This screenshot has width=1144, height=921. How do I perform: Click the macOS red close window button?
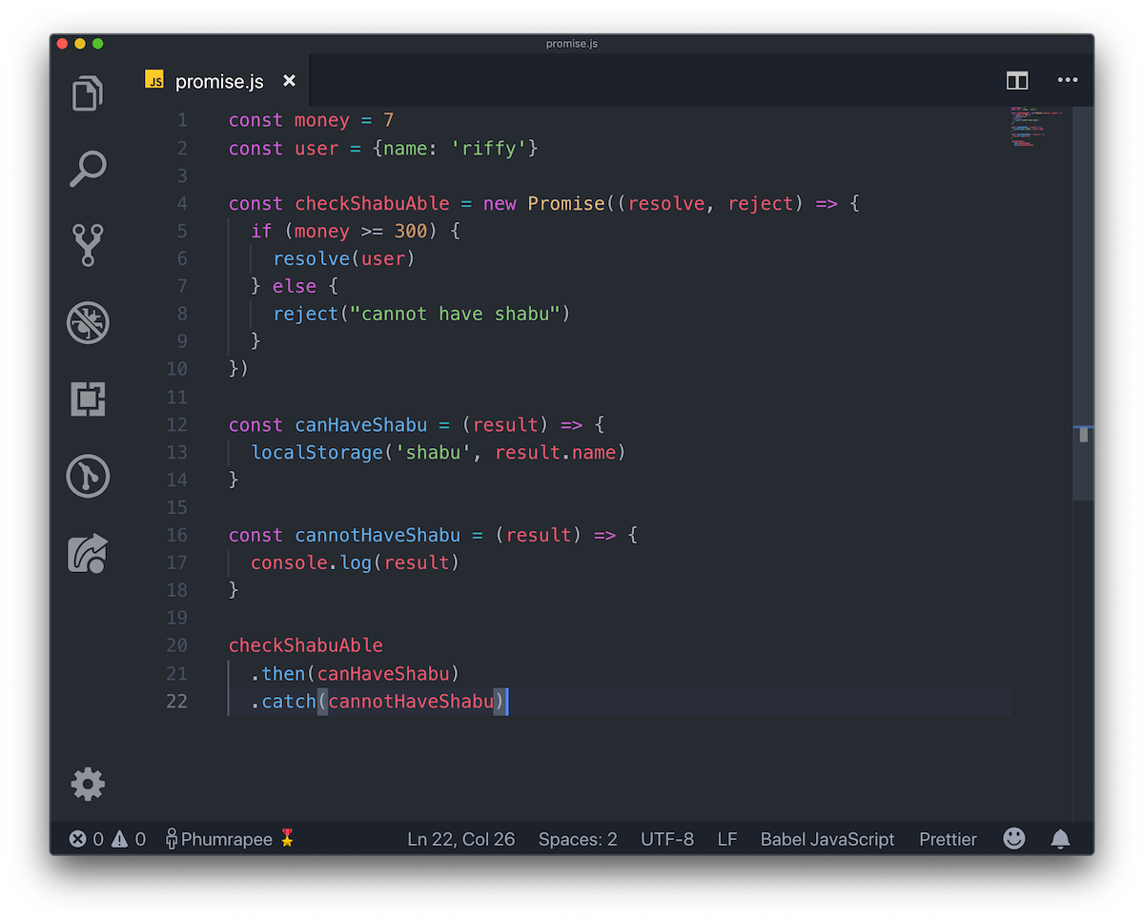(62, 43)
